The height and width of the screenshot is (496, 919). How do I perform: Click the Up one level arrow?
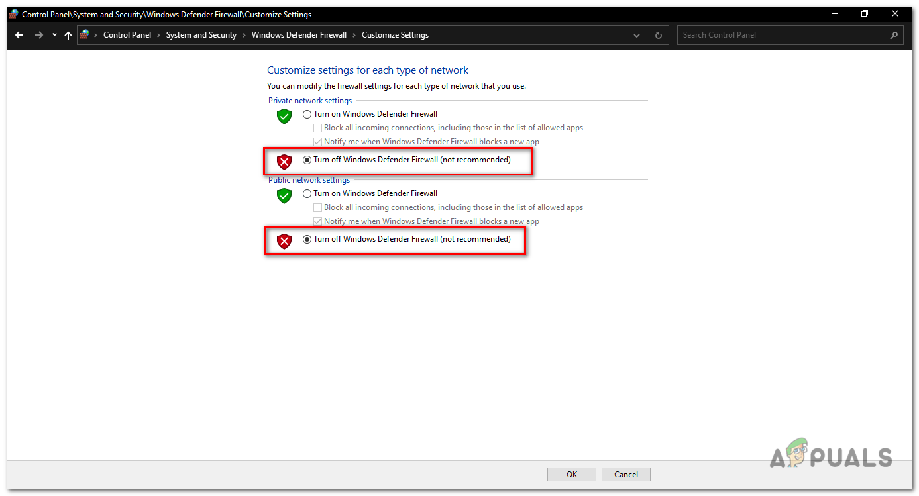pyautogui.click(x=68, y=34)
